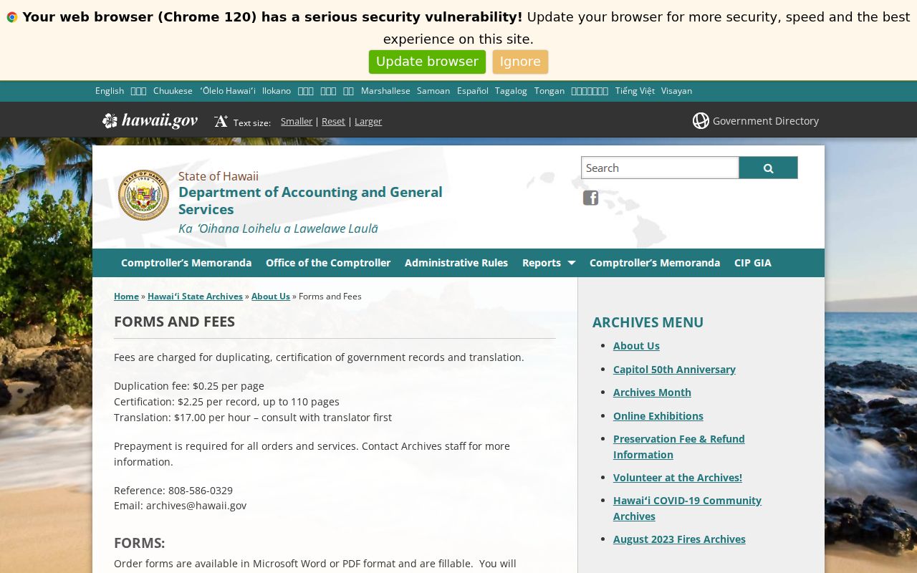Expand the Reports menu dropdown arrow
The height and width of the screenshot is (573, 917).
(571, 263)
